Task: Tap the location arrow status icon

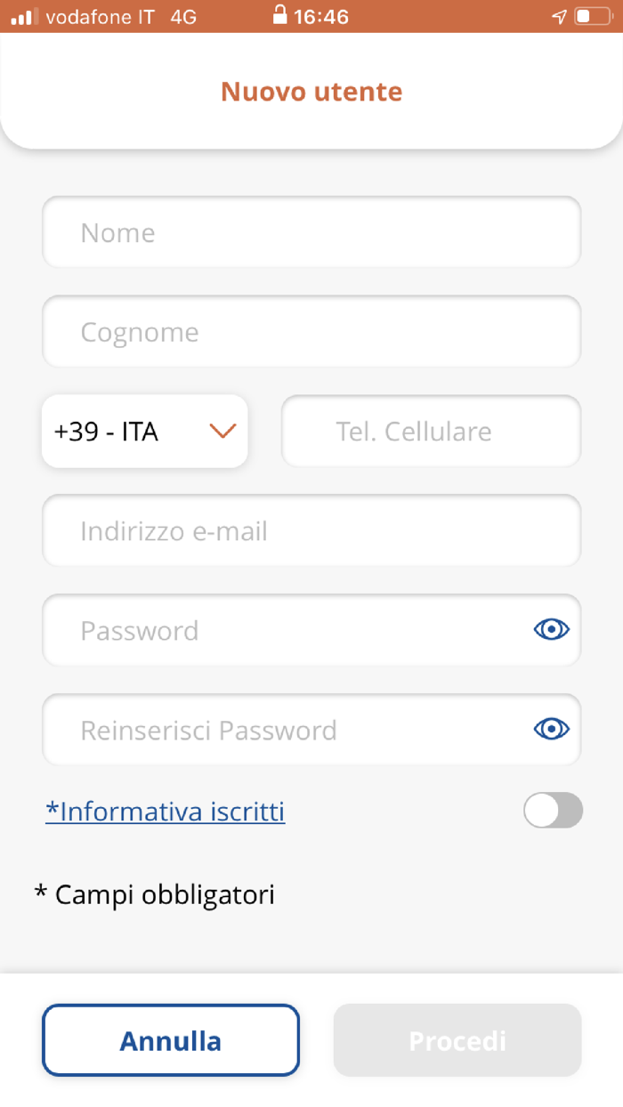Action: 559,17
